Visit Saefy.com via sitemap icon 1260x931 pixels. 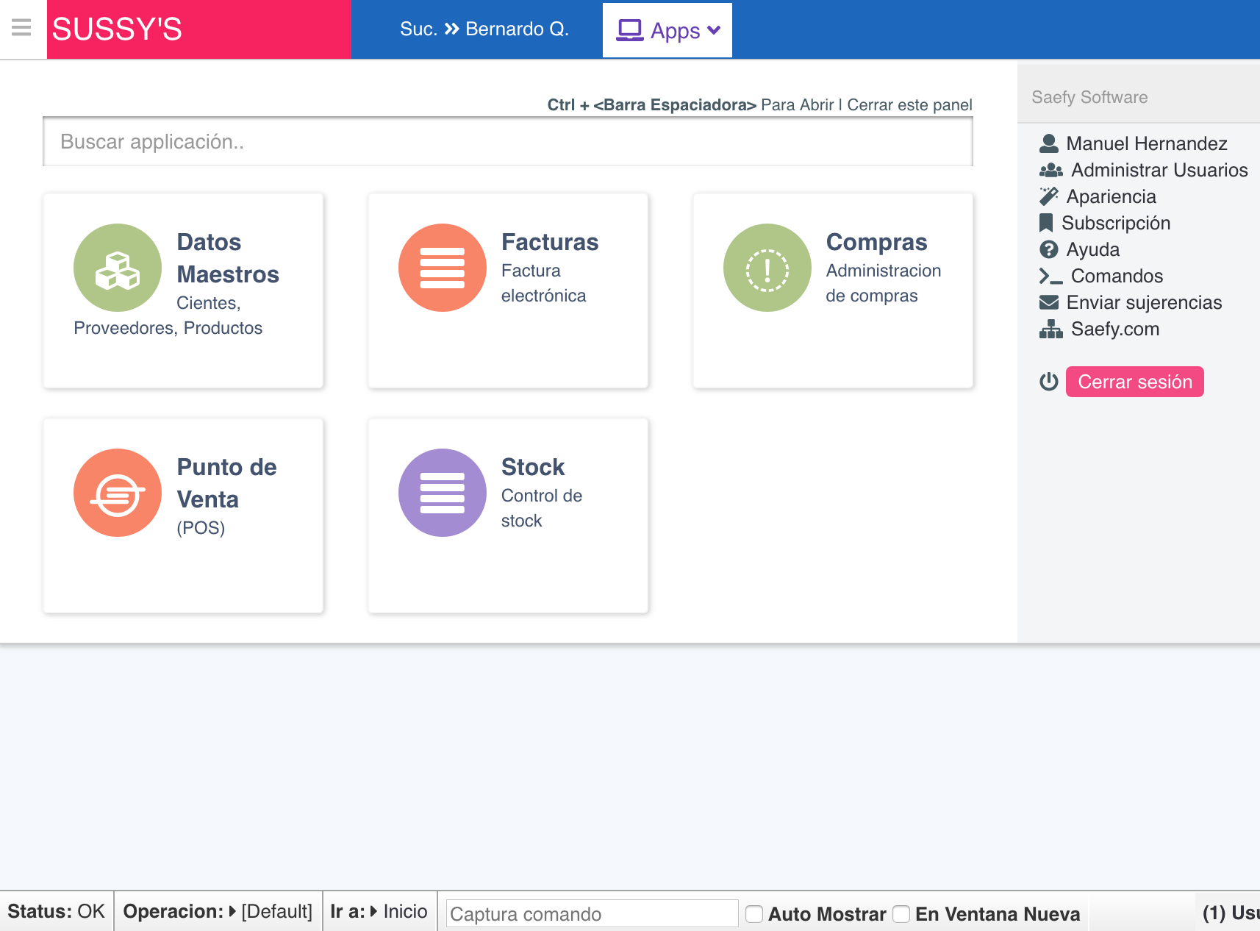[x=1050, y=329]
